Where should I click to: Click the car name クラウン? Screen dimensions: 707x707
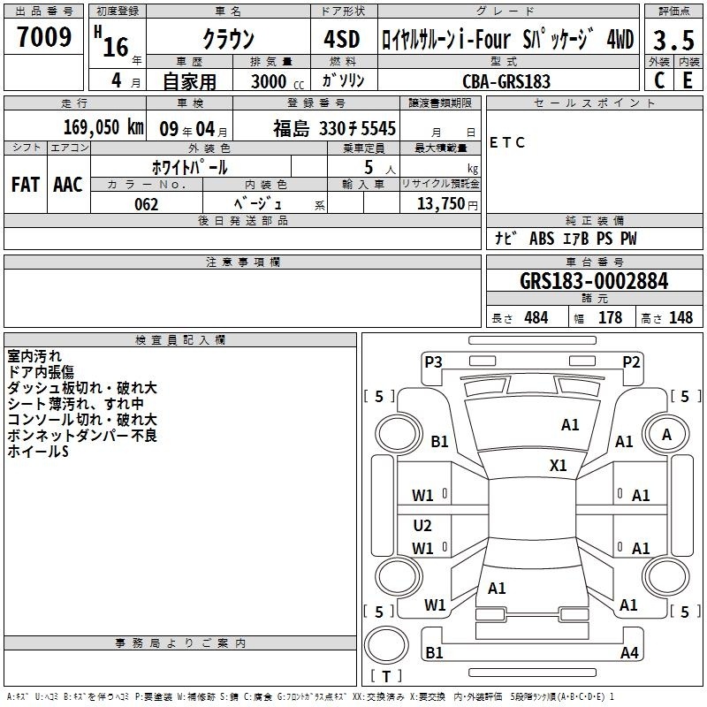tap(228, 40)
